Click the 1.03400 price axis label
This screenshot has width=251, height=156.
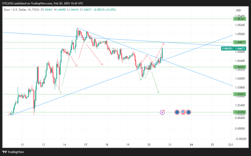[x=240, y=105]
